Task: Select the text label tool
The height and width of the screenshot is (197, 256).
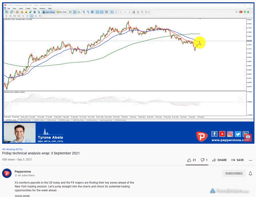Action: (x=142, y=12)
